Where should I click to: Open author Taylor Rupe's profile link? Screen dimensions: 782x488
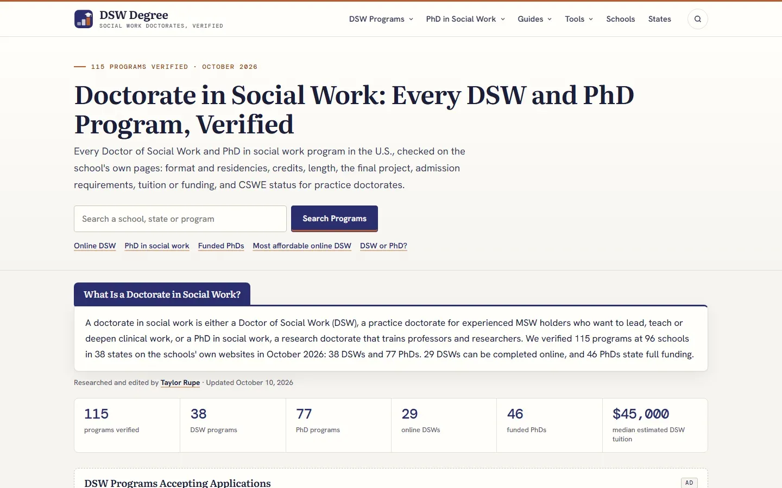180,382
